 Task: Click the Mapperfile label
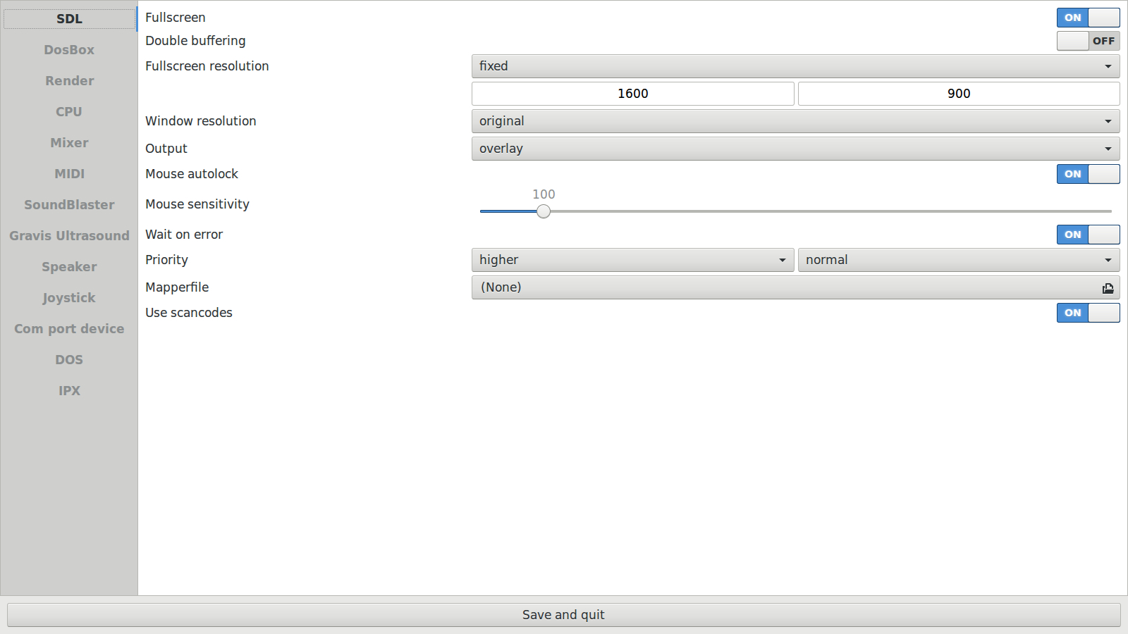tap(177, 287)
